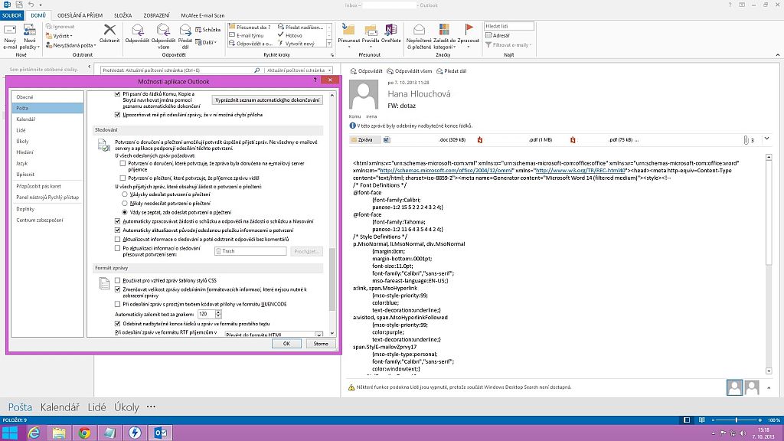
Task: Create a Nový e-mail from ribbon
Action: (x=10, y=31)
